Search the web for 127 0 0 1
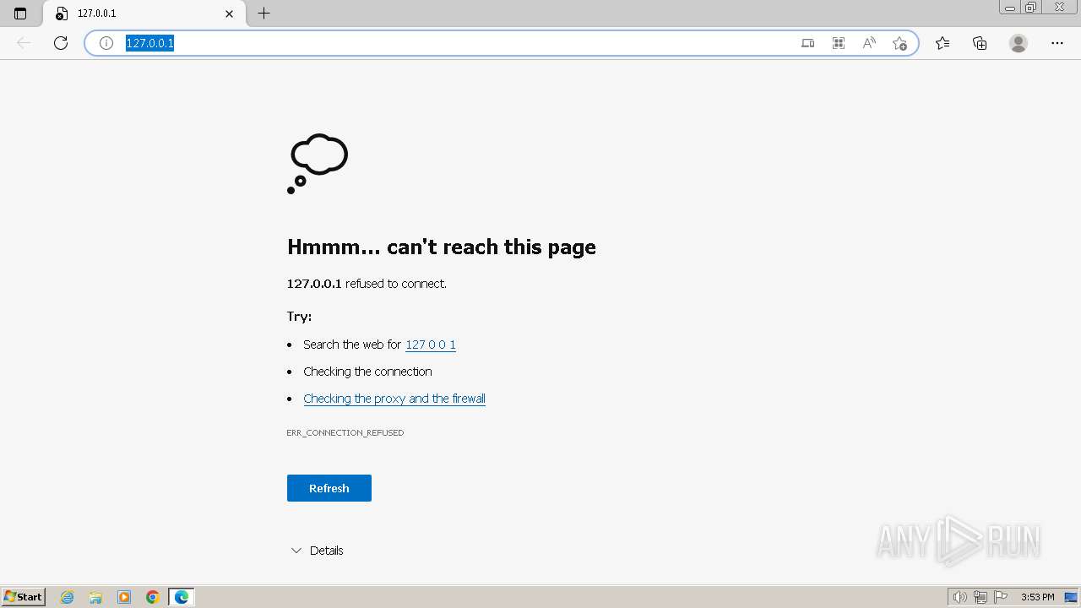1081x608 pixels. click(431, 345)
